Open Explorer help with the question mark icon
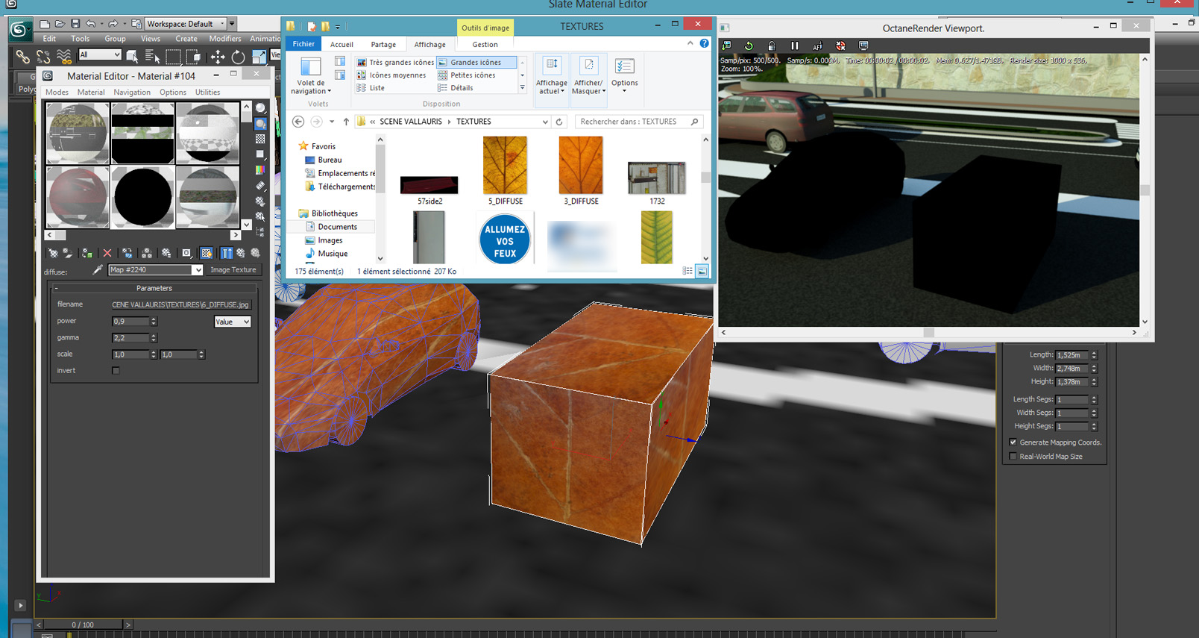Image resolution: width=1199 pixels, height=638 pixels. (x=704, y=44)
